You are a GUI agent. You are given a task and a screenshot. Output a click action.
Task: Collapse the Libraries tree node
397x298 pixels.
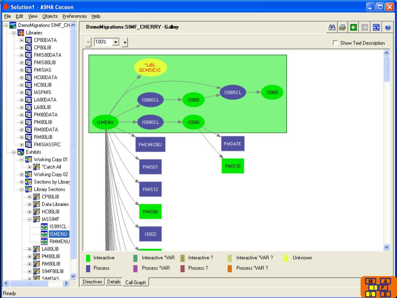(14, 33)
